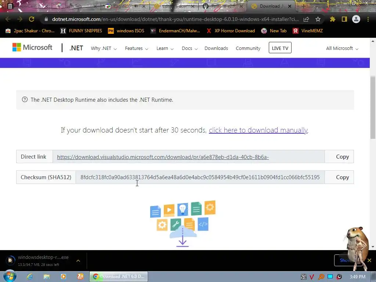Open the Chrome side panel icon
The height and width of the screenshot is (282, 376).
(344, 19)
